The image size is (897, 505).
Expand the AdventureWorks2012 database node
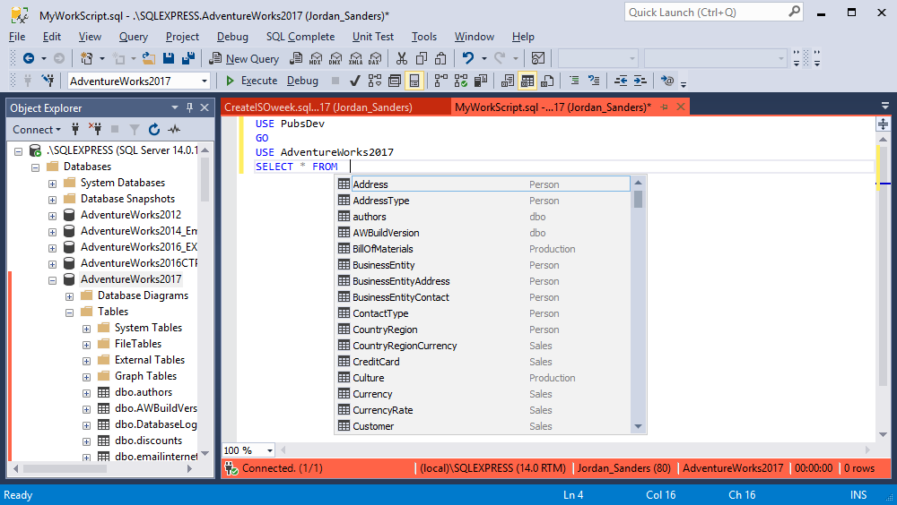pyautogui.click(x=52, y=216)
